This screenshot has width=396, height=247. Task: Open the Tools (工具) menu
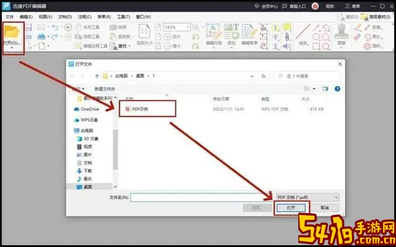[123, 17]
